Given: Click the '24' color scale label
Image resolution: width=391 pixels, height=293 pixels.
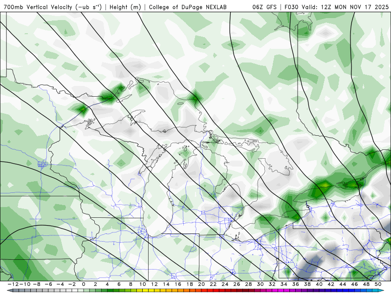Looking at the screenshot, I should (225, 284).
